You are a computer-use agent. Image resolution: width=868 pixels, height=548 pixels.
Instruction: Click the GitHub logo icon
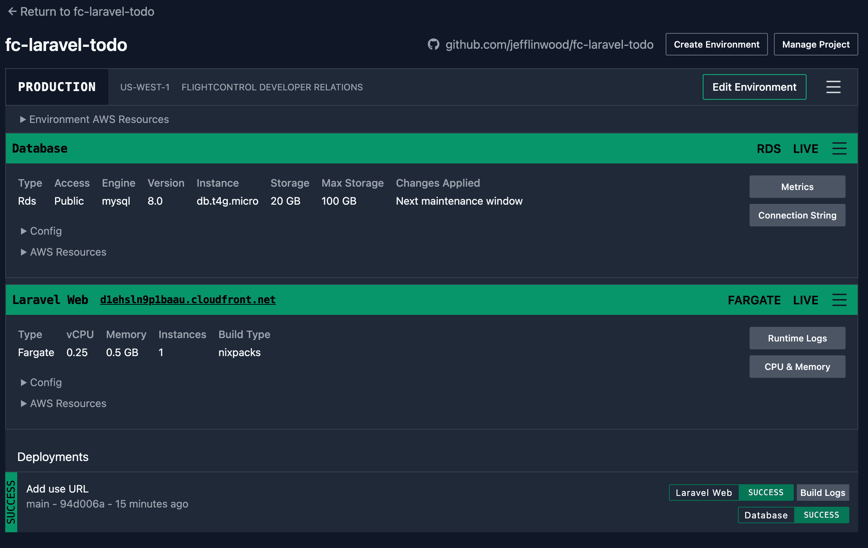(433, 45)
